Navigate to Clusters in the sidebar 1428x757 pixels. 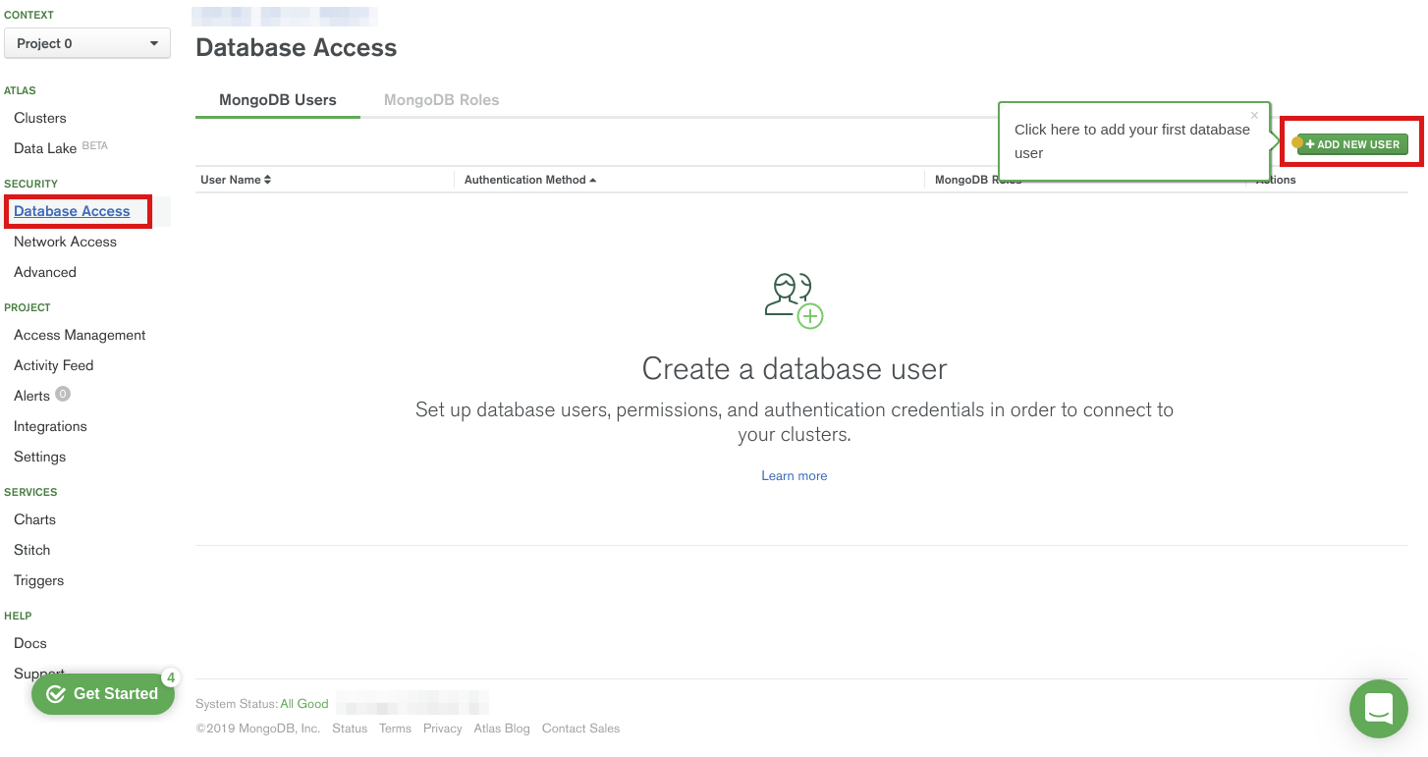coord(40,118)
